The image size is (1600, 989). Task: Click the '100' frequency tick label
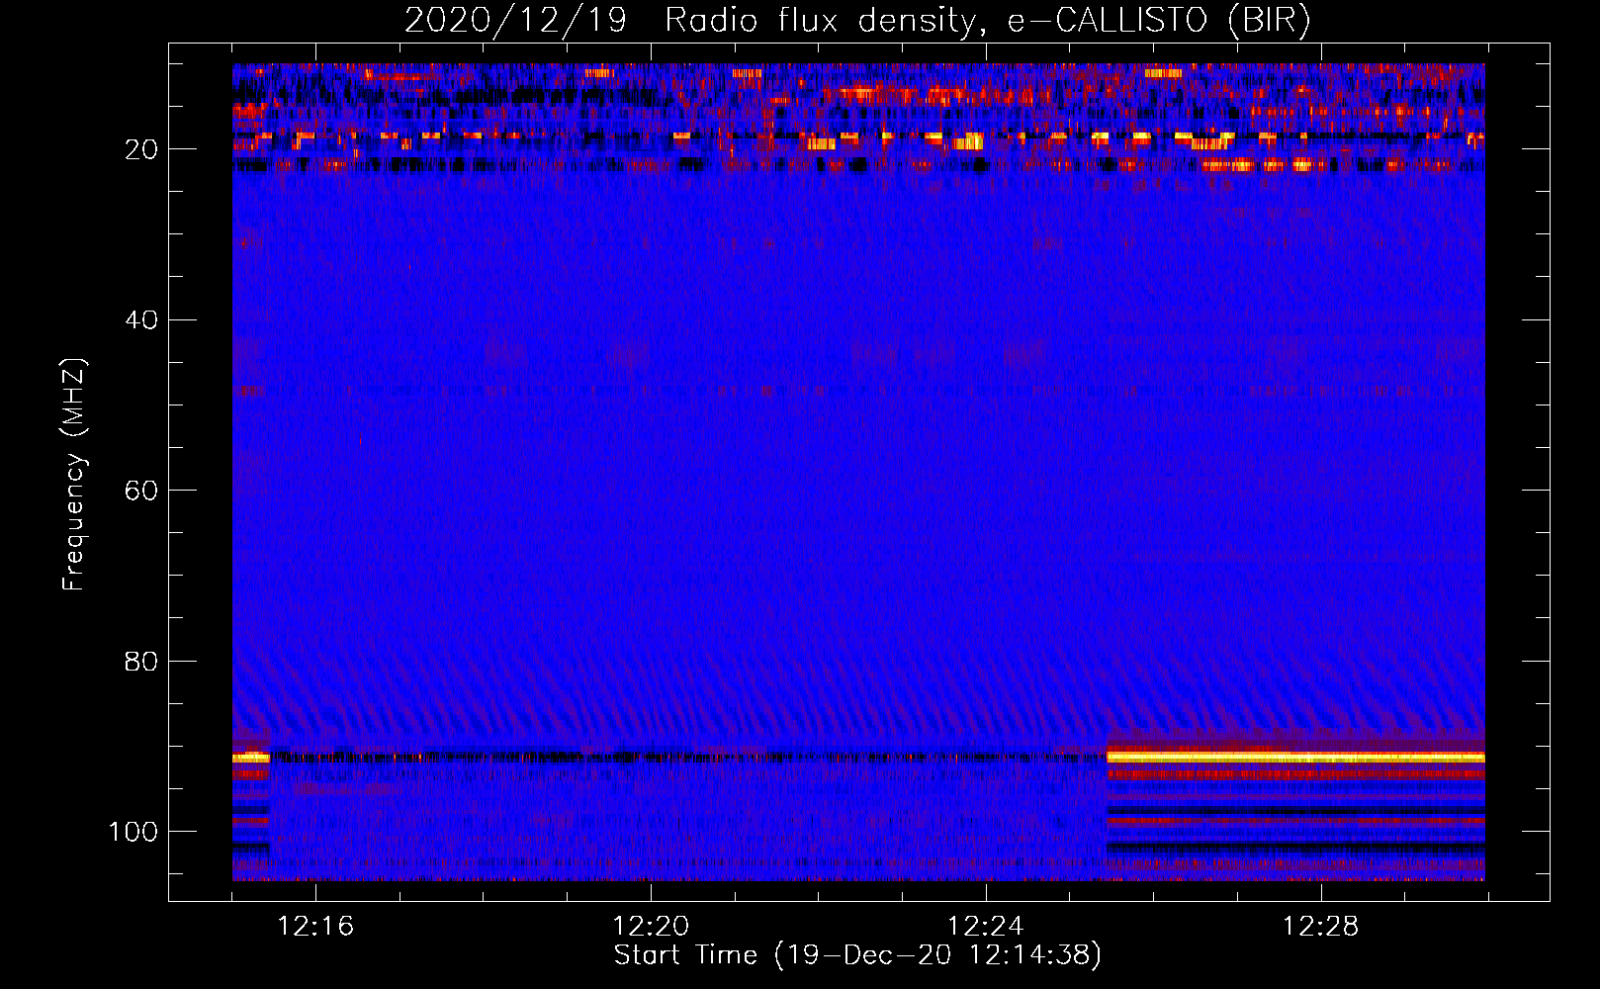pos(133,832)
